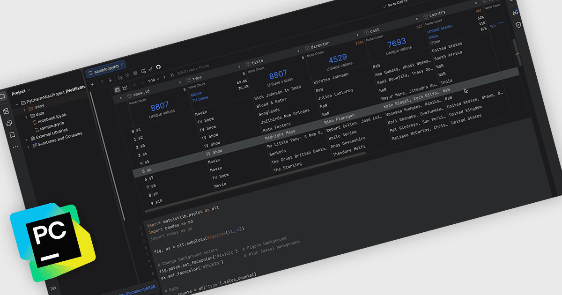This screenshot has width=562, height=295.
Task: Click the Run All Cells icon
Action: 127,75
